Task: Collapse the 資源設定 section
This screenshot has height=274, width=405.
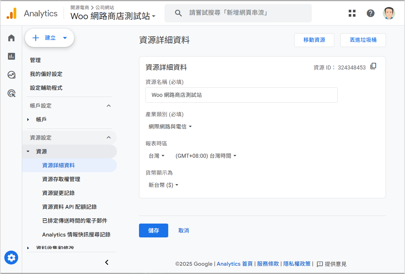Action: click(109, 137)
